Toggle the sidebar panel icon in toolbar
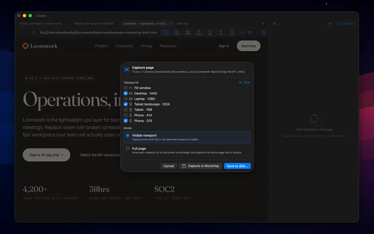 point(263,33)
